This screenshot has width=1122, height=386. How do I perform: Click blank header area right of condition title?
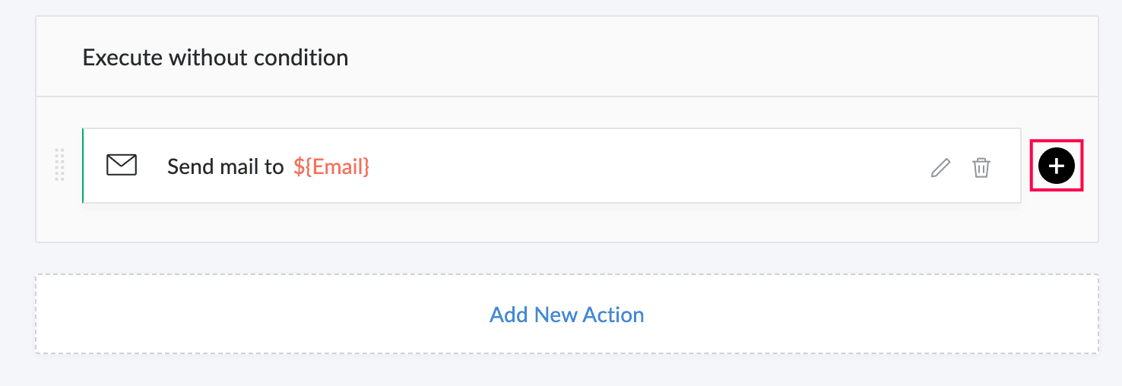(x=722, y=57)
